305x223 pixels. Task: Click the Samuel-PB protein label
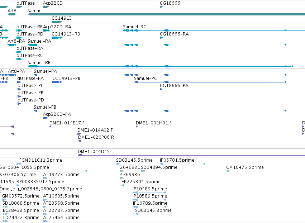(x=45, y=107)
